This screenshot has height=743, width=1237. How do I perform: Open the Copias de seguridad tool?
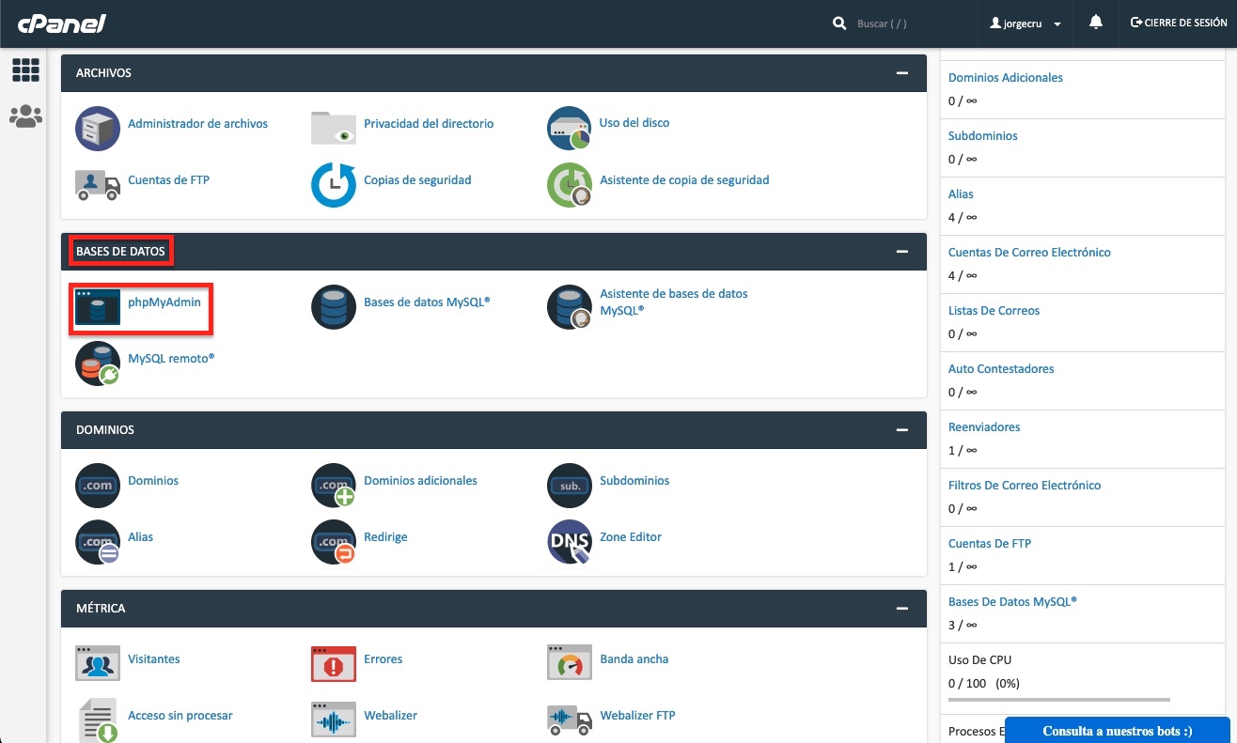(333, 185)
